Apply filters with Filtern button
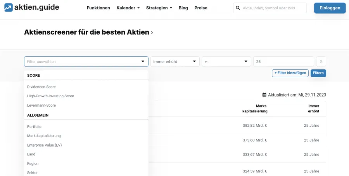This screenshot has width=349, height=176. coord(318,73)
